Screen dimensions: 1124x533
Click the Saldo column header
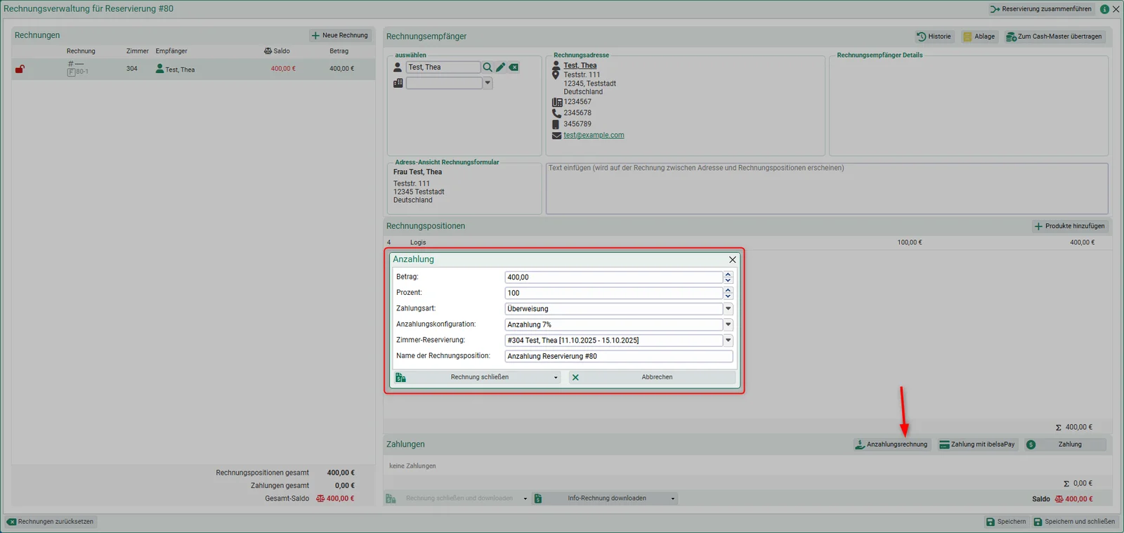point(277,51)
